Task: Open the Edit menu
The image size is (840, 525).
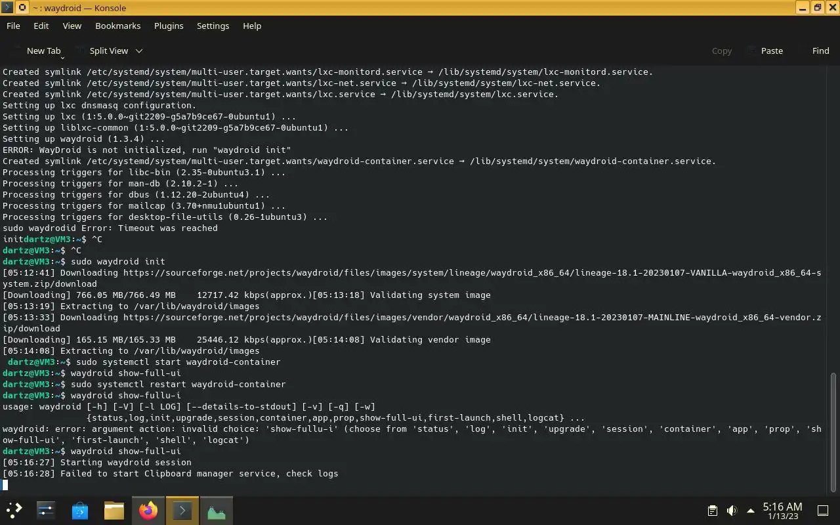Action: [x=41, y=26]
